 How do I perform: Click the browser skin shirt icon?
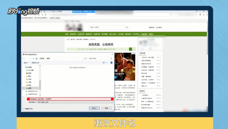(x=197, y=11)
